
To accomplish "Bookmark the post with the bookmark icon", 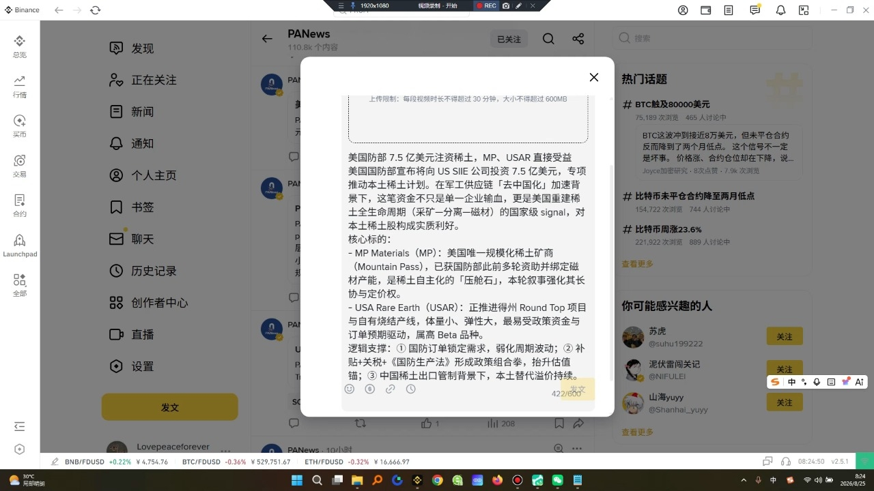I will [x=559, y=423].
